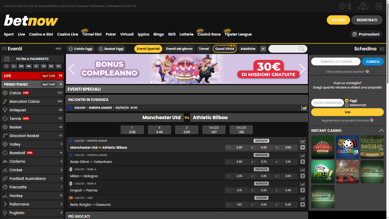
Task: Open statistics icon in Europa League header
Action: pos(304,108)
